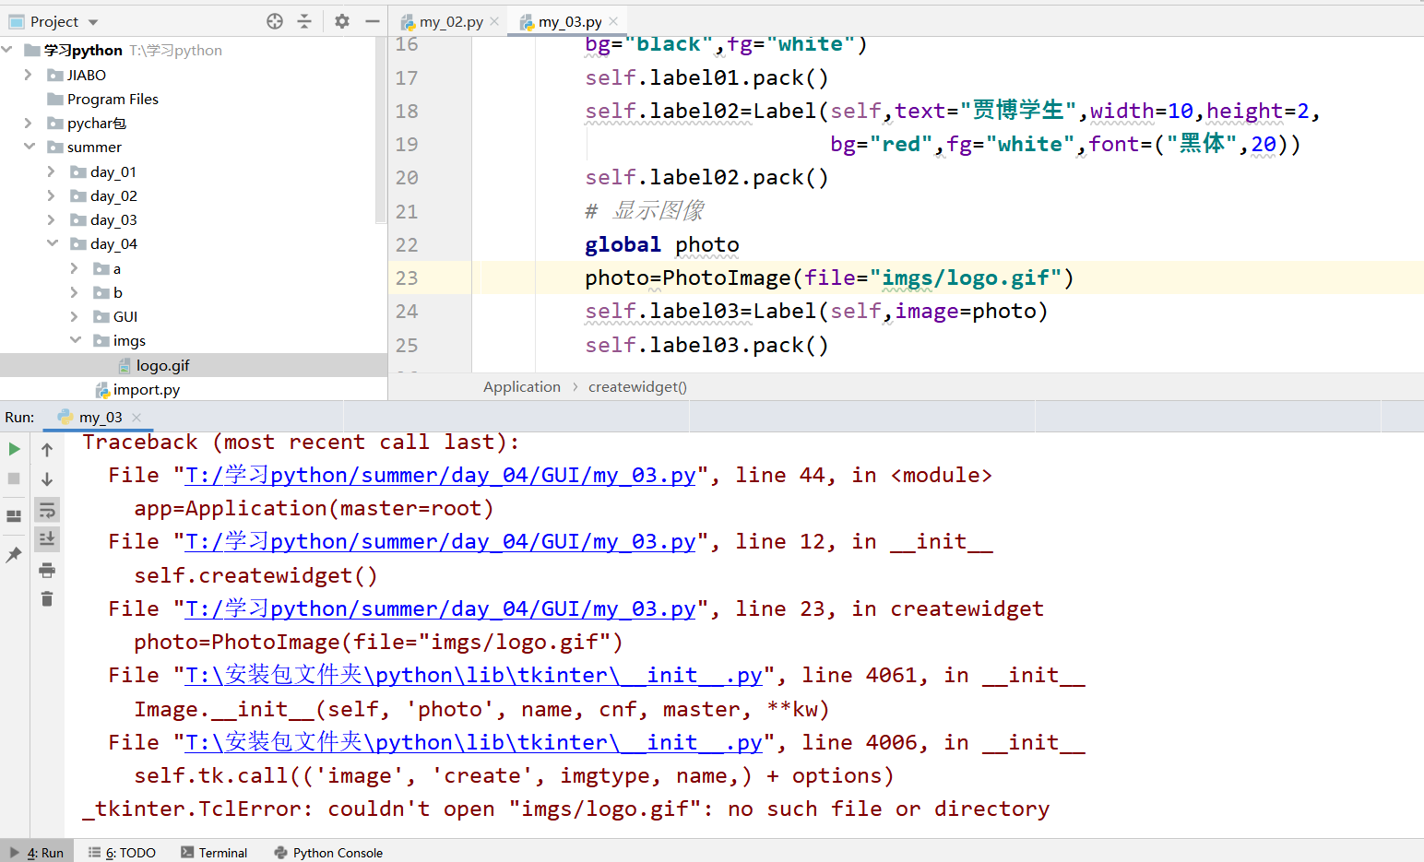
Task: Hide the Project panel with minus icon
Action: (x=372, y=21)
